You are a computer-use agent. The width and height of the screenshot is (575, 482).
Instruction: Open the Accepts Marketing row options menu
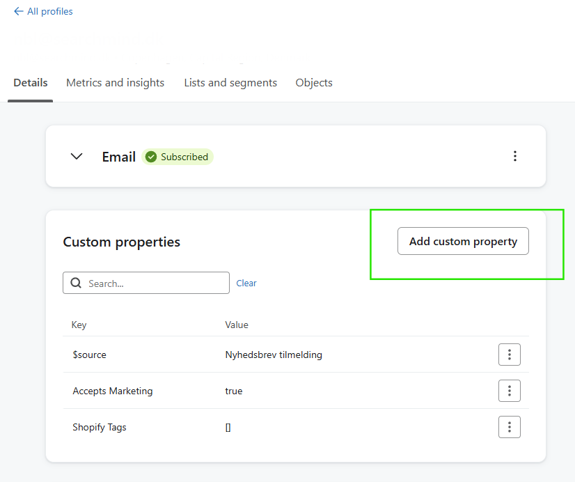510,391
